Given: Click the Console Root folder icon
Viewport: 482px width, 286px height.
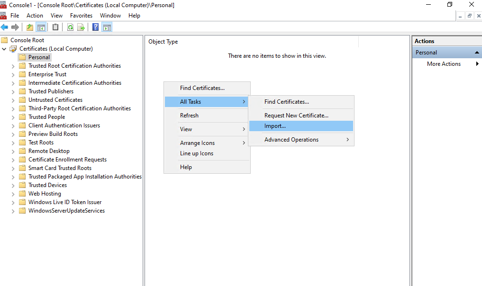Looking at the screenshot, I should pyautogui.click(x=4, y=40).
